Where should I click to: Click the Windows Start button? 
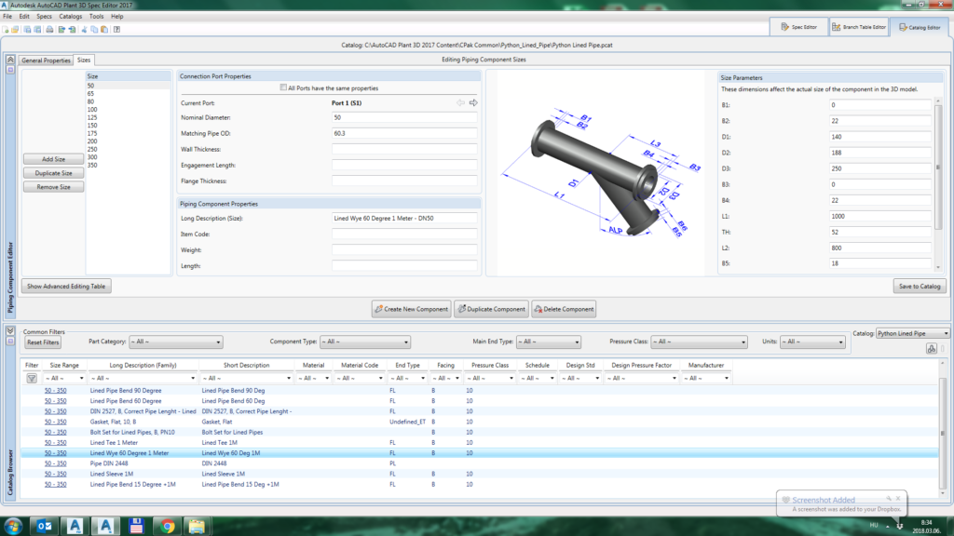[x=13, y=527]
